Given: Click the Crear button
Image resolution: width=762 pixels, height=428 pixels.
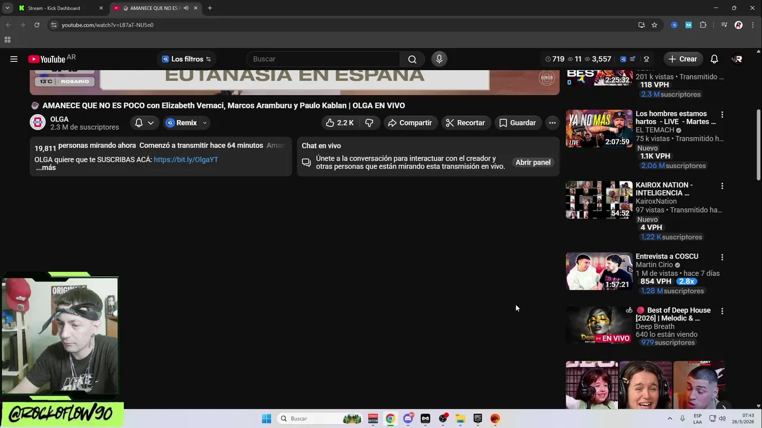Looking at the screenshot, I should pyautogui.click(x=682, y=59).
